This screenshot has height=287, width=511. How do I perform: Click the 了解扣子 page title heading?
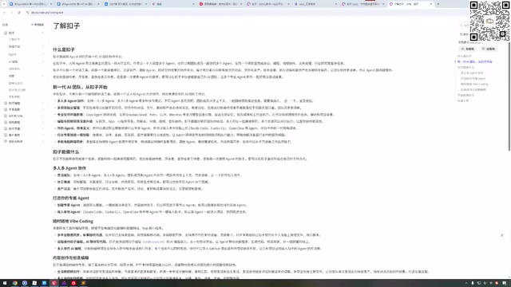click(66, 26)
